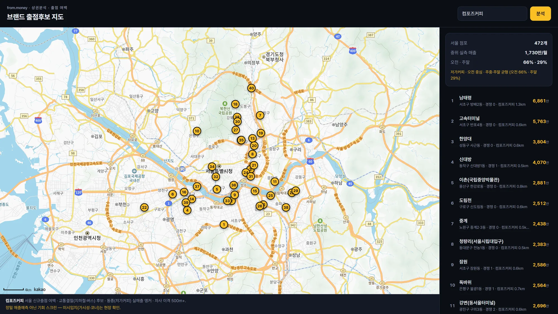Open the 중계 candidate row
This screenshot has height=314, width=558.
pos(499,224)
